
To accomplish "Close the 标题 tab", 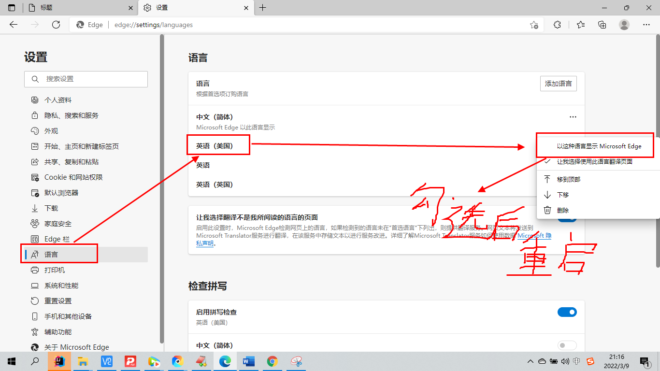I will [130, 8].
